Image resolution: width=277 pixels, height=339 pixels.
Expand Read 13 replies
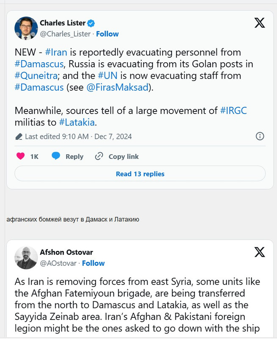point(140,174)
